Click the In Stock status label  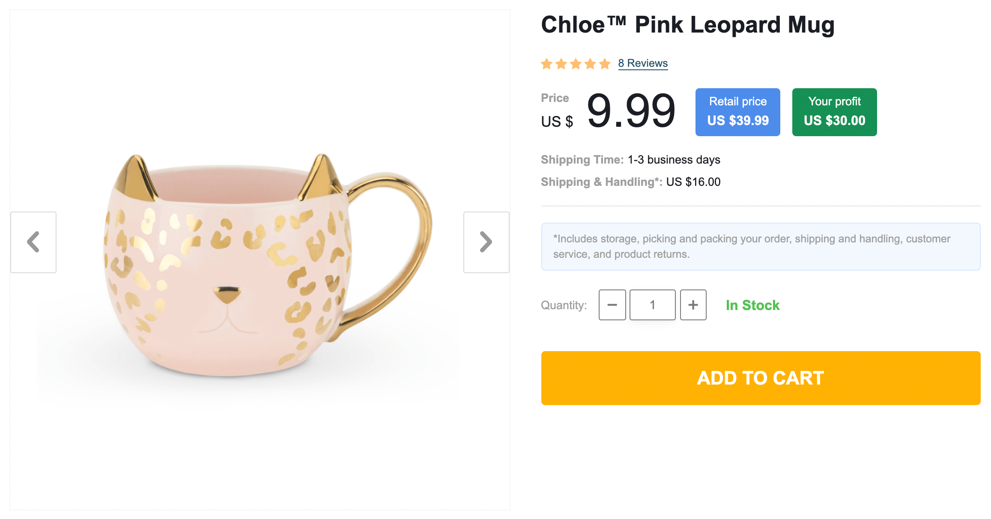(752, 305)
